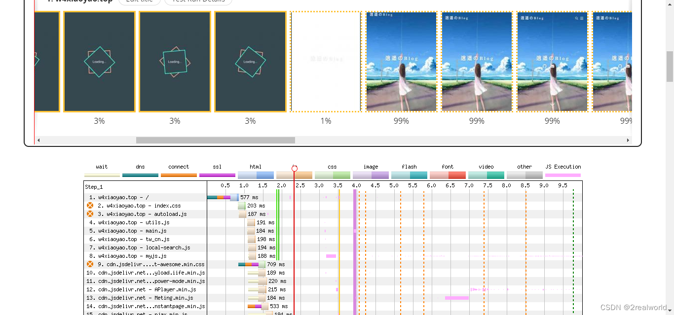The height and width of the screenshot is (315, 674).
Task: Click the render-blocking icon beside autoload.js
Action: [x=90, y=214]
